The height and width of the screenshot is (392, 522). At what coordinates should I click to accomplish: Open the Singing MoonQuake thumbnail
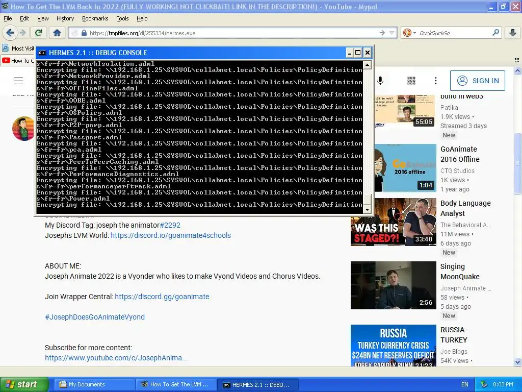(x=394, y=285)
